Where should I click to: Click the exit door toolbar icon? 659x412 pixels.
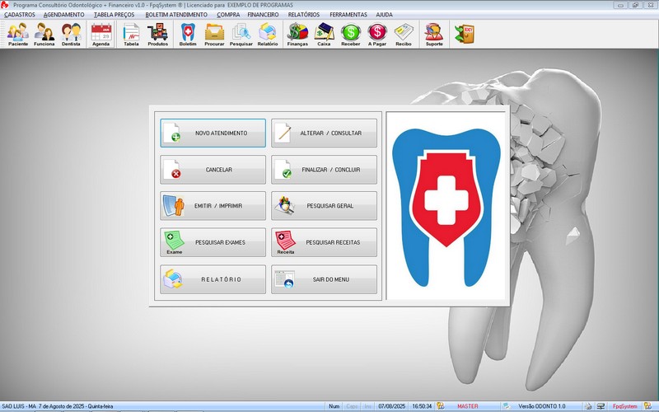tap(464, 35)
